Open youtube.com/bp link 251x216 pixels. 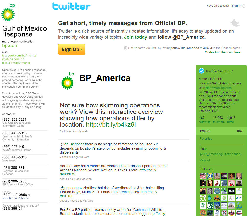click(x=13, y=59)
